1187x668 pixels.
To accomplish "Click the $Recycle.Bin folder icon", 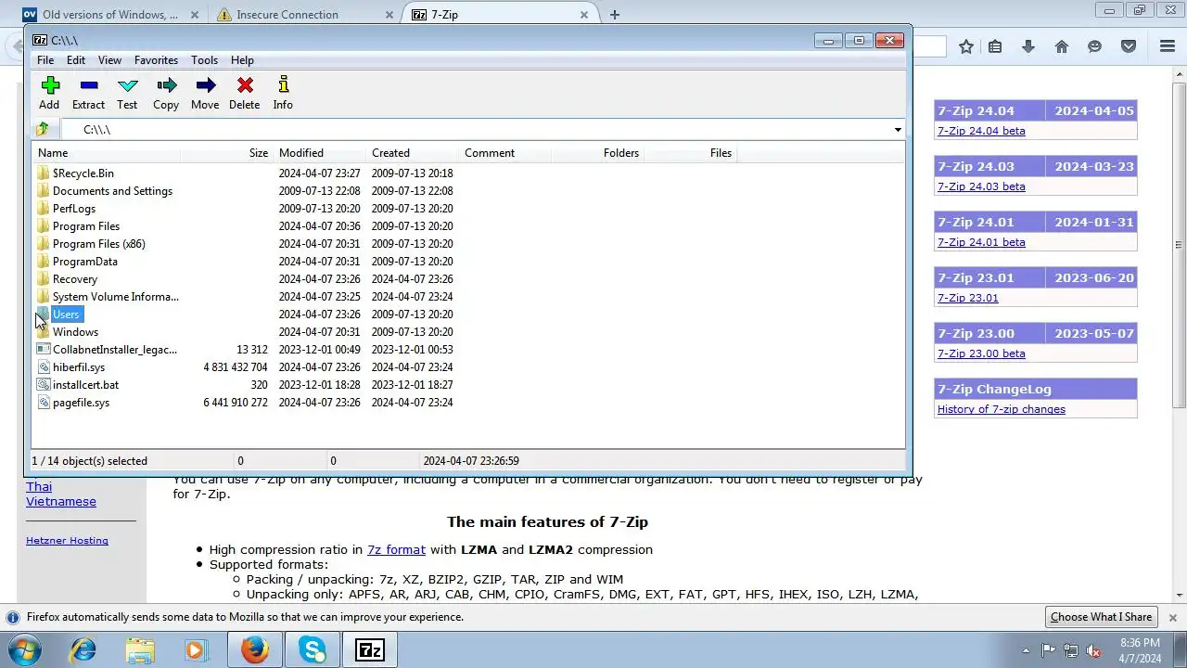I will 43,173.
